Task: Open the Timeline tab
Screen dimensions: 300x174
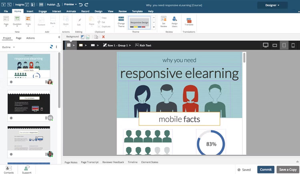Action: click(x=132, y=162)
